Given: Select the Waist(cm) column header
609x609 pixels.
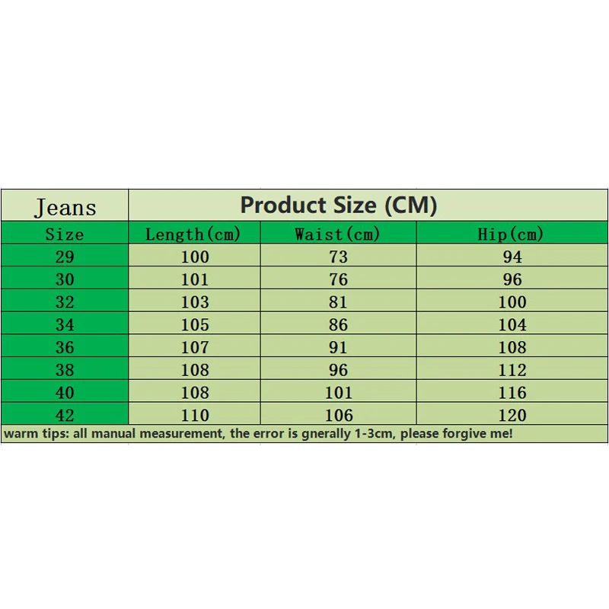Looking at the screenshot, I should click(337, 234).
